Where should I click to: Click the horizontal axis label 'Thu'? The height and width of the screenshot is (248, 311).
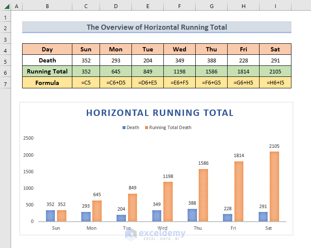pyautogui.click(x=198, y=228)
